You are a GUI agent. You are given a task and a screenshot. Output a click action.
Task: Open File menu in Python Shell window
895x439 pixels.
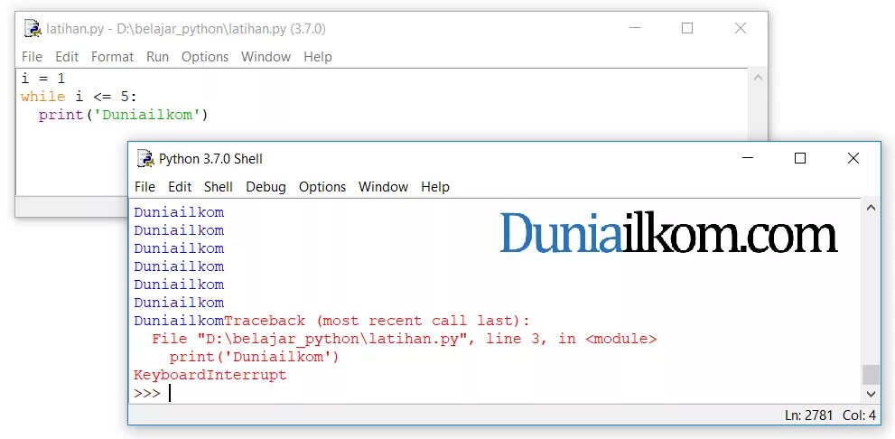145,187
